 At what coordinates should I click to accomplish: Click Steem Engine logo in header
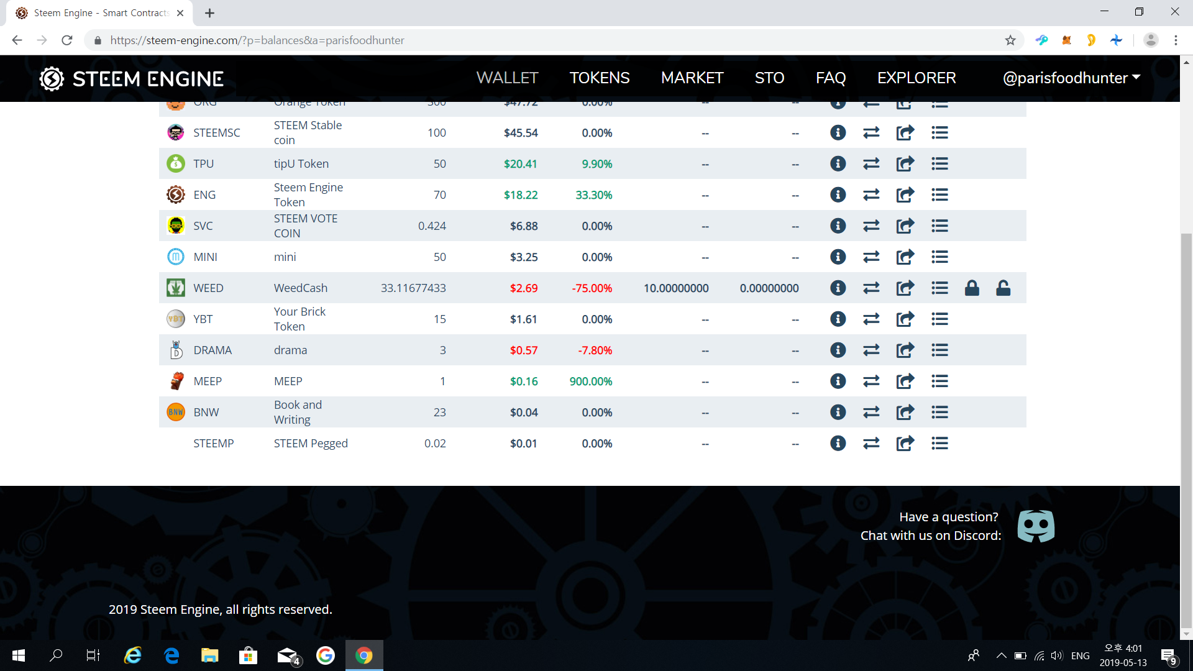[x=131, y=79]
